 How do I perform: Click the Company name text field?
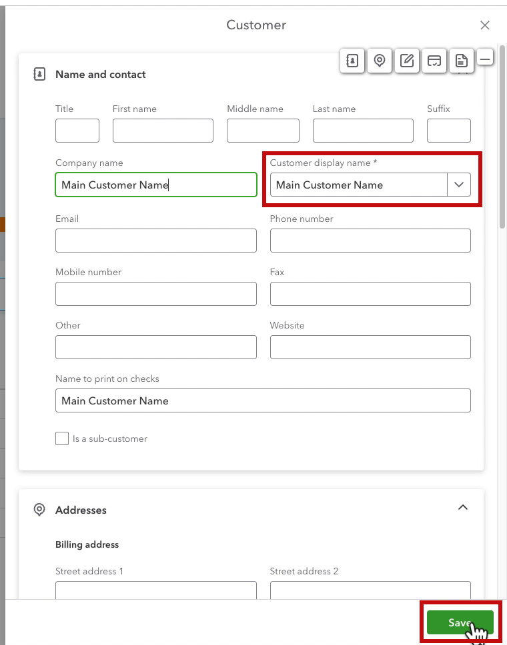click(156, 185)
